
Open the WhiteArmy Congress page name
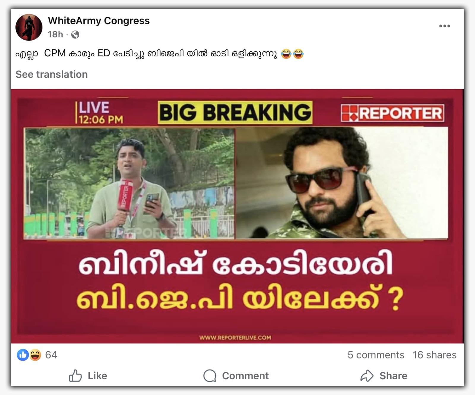(x=99, y=21)
